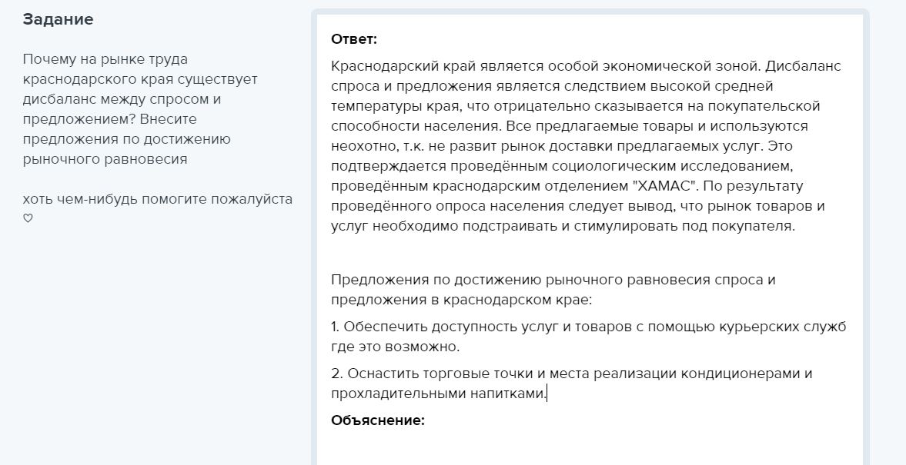The width and height of the screenshot is (906, 465).
Task: Click the "хоть чем-нибудь помогите пожалуйста" line
Action: tap(157, 199)
